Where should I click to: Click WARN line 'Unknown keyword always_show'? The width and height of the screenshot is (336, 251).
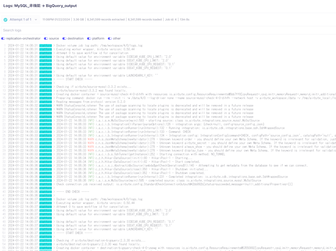coord(196,147)
